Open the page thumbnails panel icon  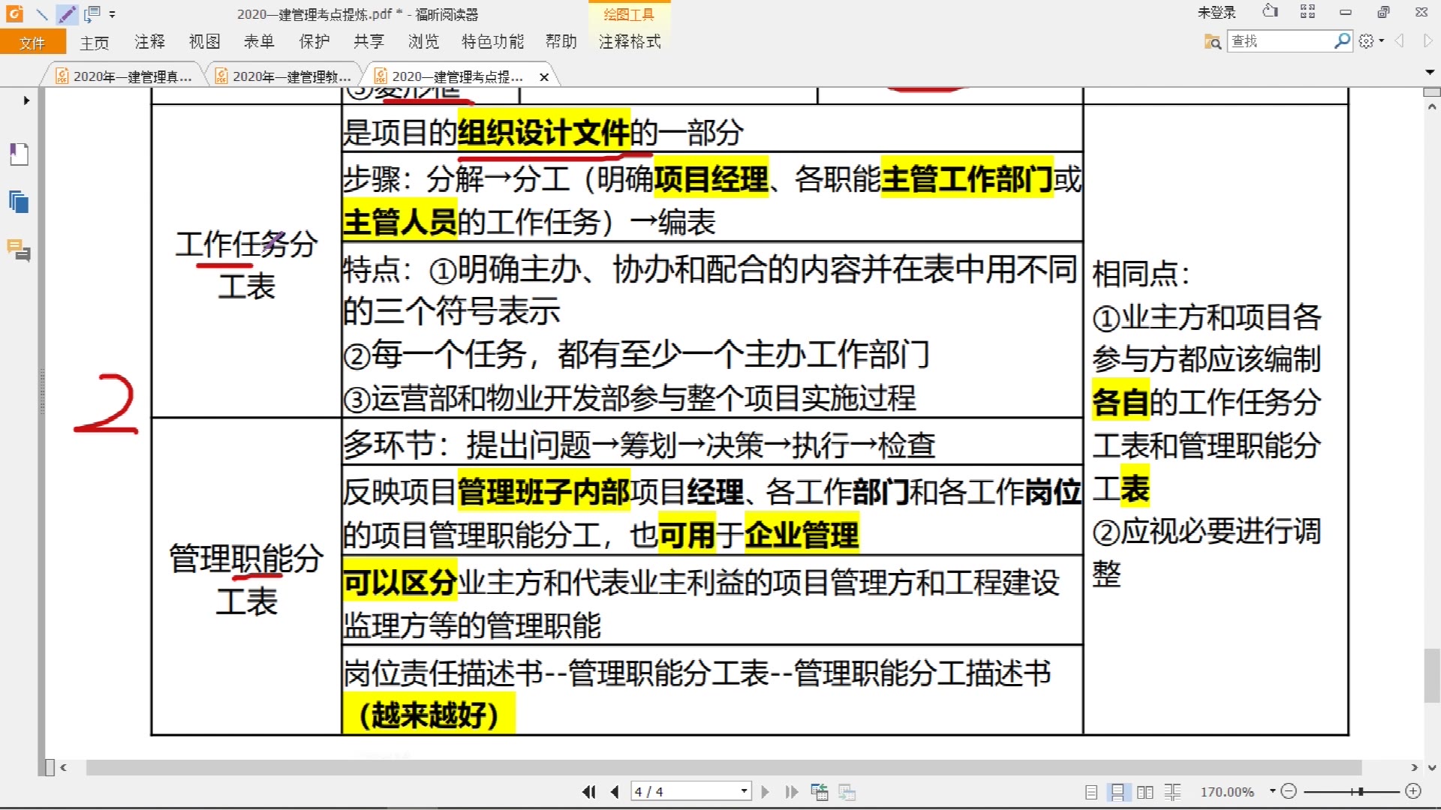(x=19, y=202)
